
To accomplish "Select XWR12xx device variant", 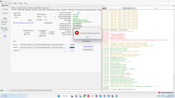I will 40,32.
